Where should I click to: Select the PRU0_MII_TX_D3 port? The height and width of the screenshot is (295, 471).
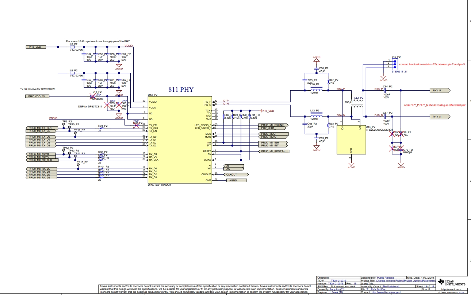[41, 146]
